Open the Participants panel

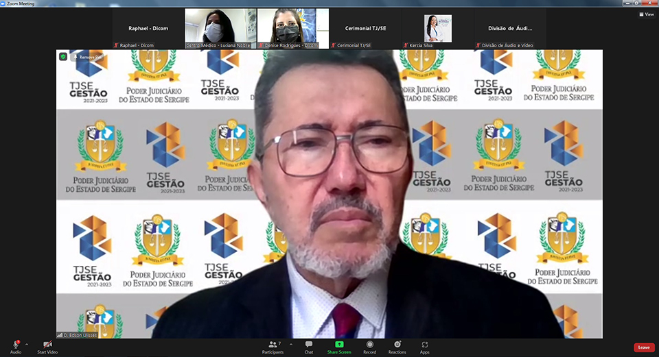273,344
